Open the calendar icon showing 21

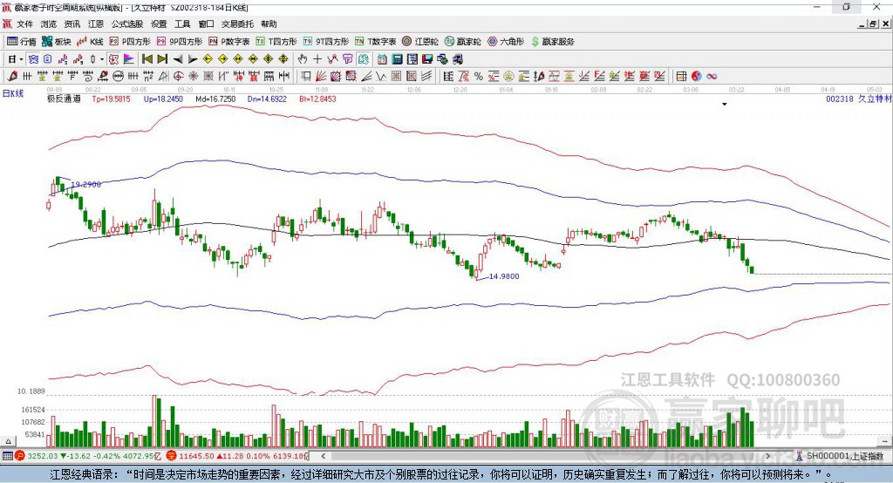click(382, 58)
